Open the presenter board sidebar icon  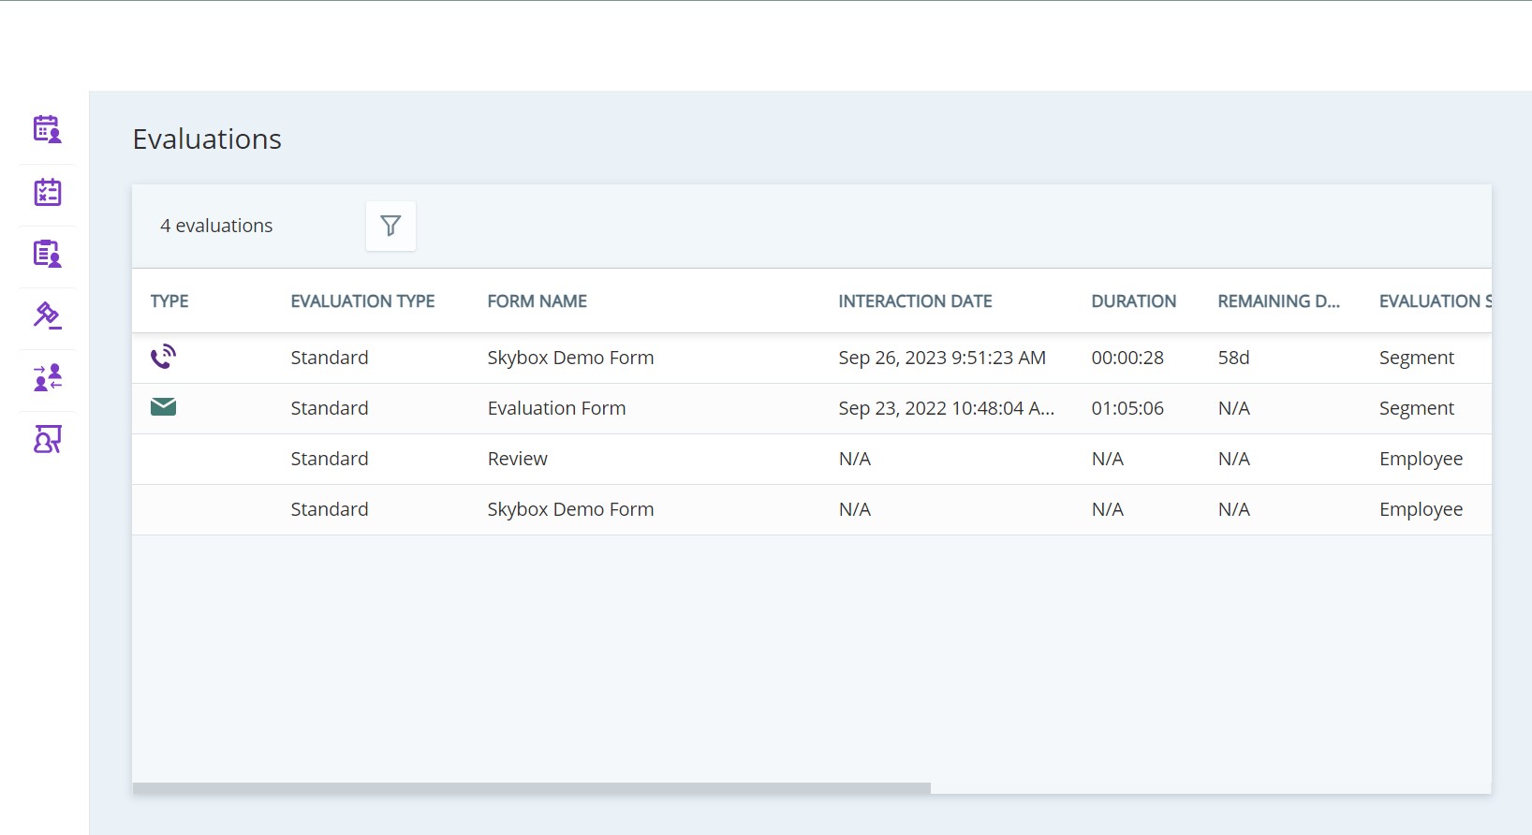coord(47,439)
